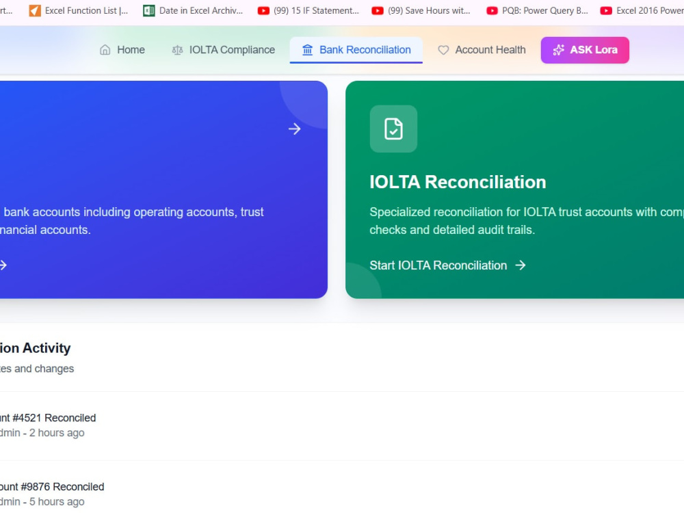
Task: Click the Activity section heading
Action: pyautogui.click(x=36, y=348)
